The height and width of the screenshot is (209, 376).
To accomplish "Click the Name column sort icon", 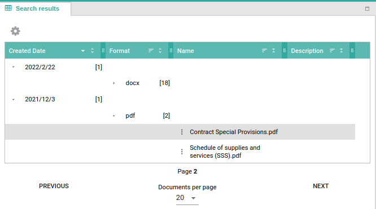I will point(264,51).
